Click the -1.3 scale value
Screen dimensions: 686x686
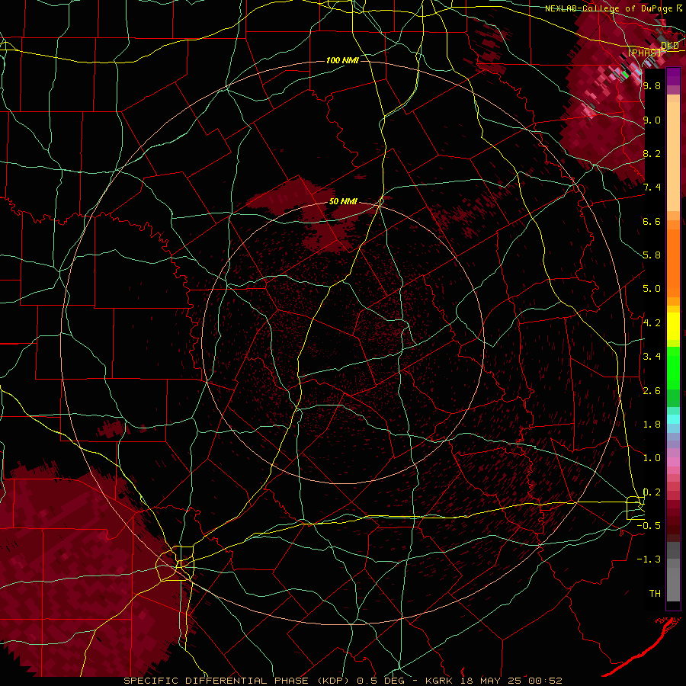click(x=650, y=559)
